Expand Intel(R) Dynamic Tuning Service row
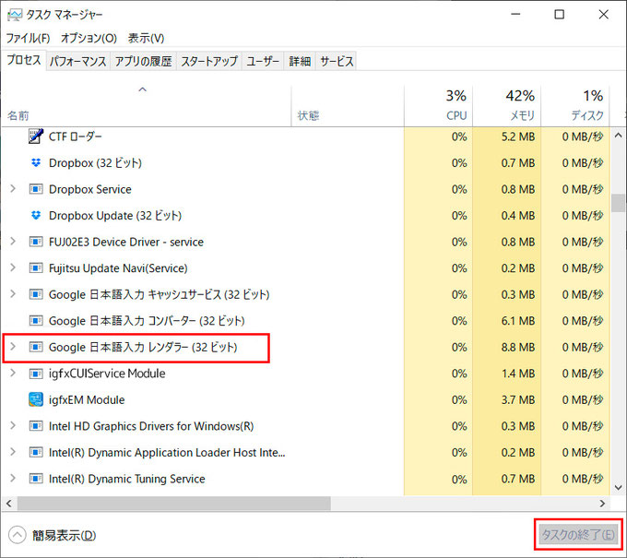This screenshot has width=627, height=558. click(13, 478)
